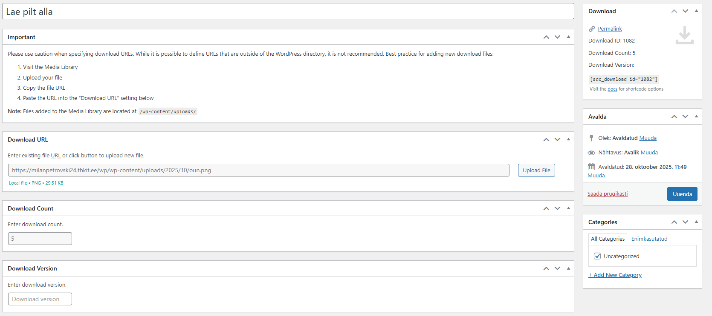Screen dimensions: 712x316
Task: Switch to the Enimkasutatud categories tab
Action: click(649, 239)
